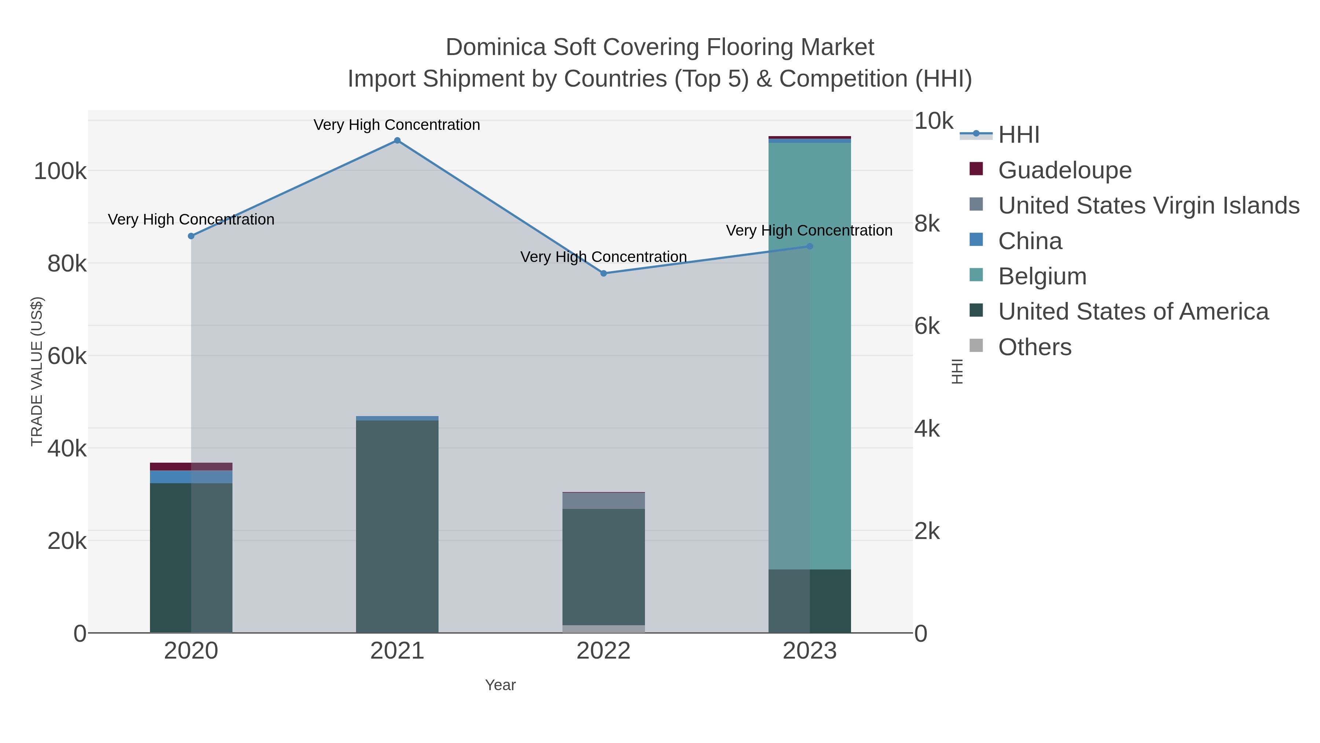Viewport: 1320px width, 743px height.
Task: Click the 2020 x-axis label
Action: tap(191, 651)
